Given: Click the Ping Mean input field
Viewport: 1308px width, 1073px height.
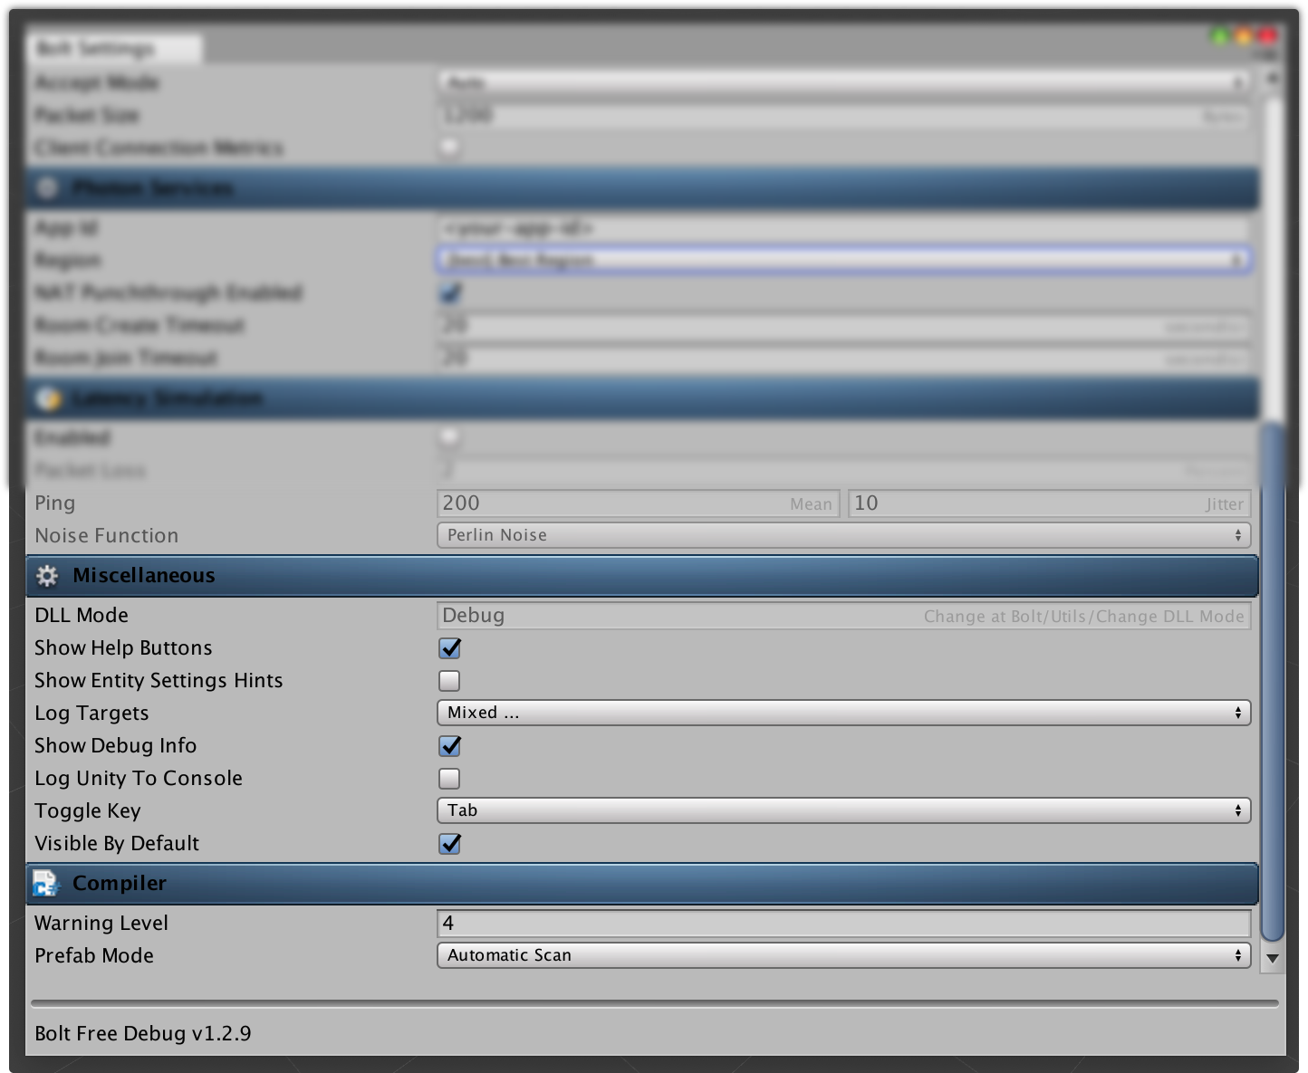Looking at the screenshot, I should point(639,503).
